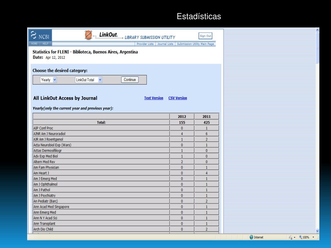This screenshot has width=331, height=248.
Task: Click the security lock status icon
Action: [x=291, y=237]
